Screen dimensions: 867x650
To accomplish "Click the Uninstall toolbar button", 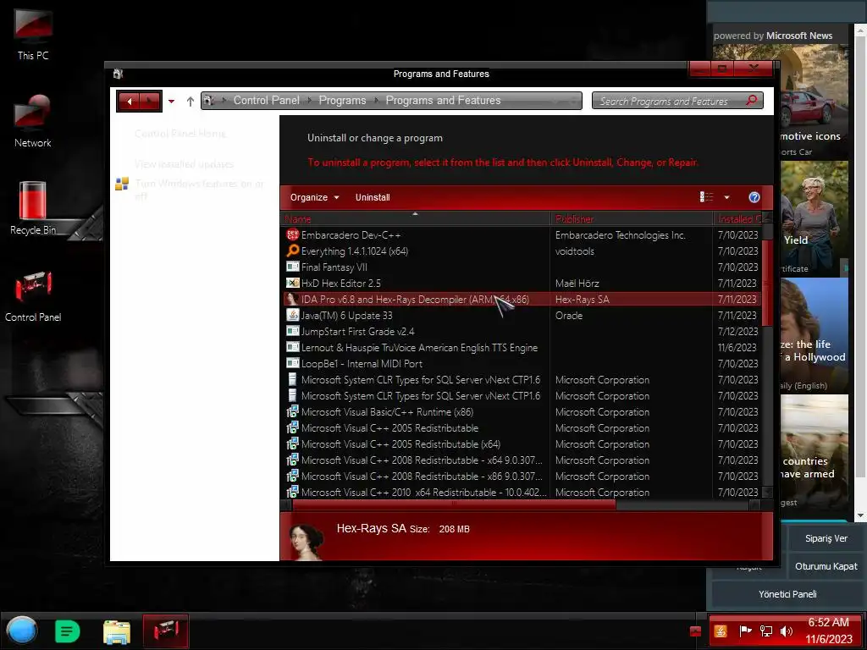I will coord(373,197).
